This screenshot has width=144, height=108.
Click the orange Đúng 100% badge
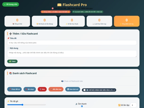tap(55, 12)
